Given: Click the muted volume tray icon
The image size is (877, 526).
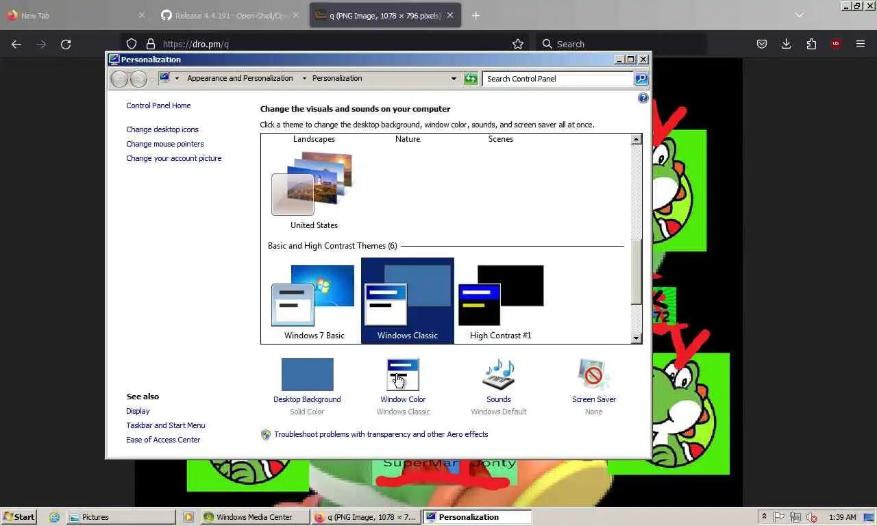Looking at the screenshot, I should coord(812,517).
